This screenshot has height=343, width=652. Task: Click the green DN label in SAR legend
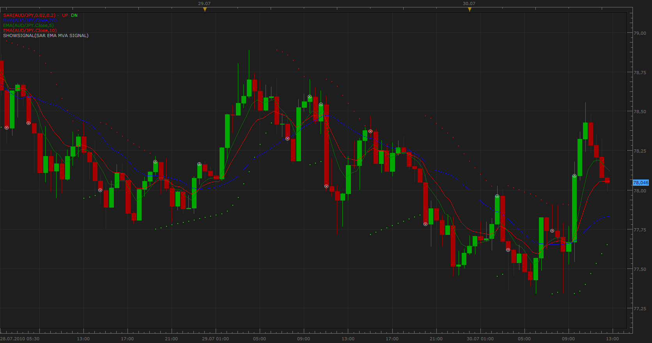(x=74, y=15)
